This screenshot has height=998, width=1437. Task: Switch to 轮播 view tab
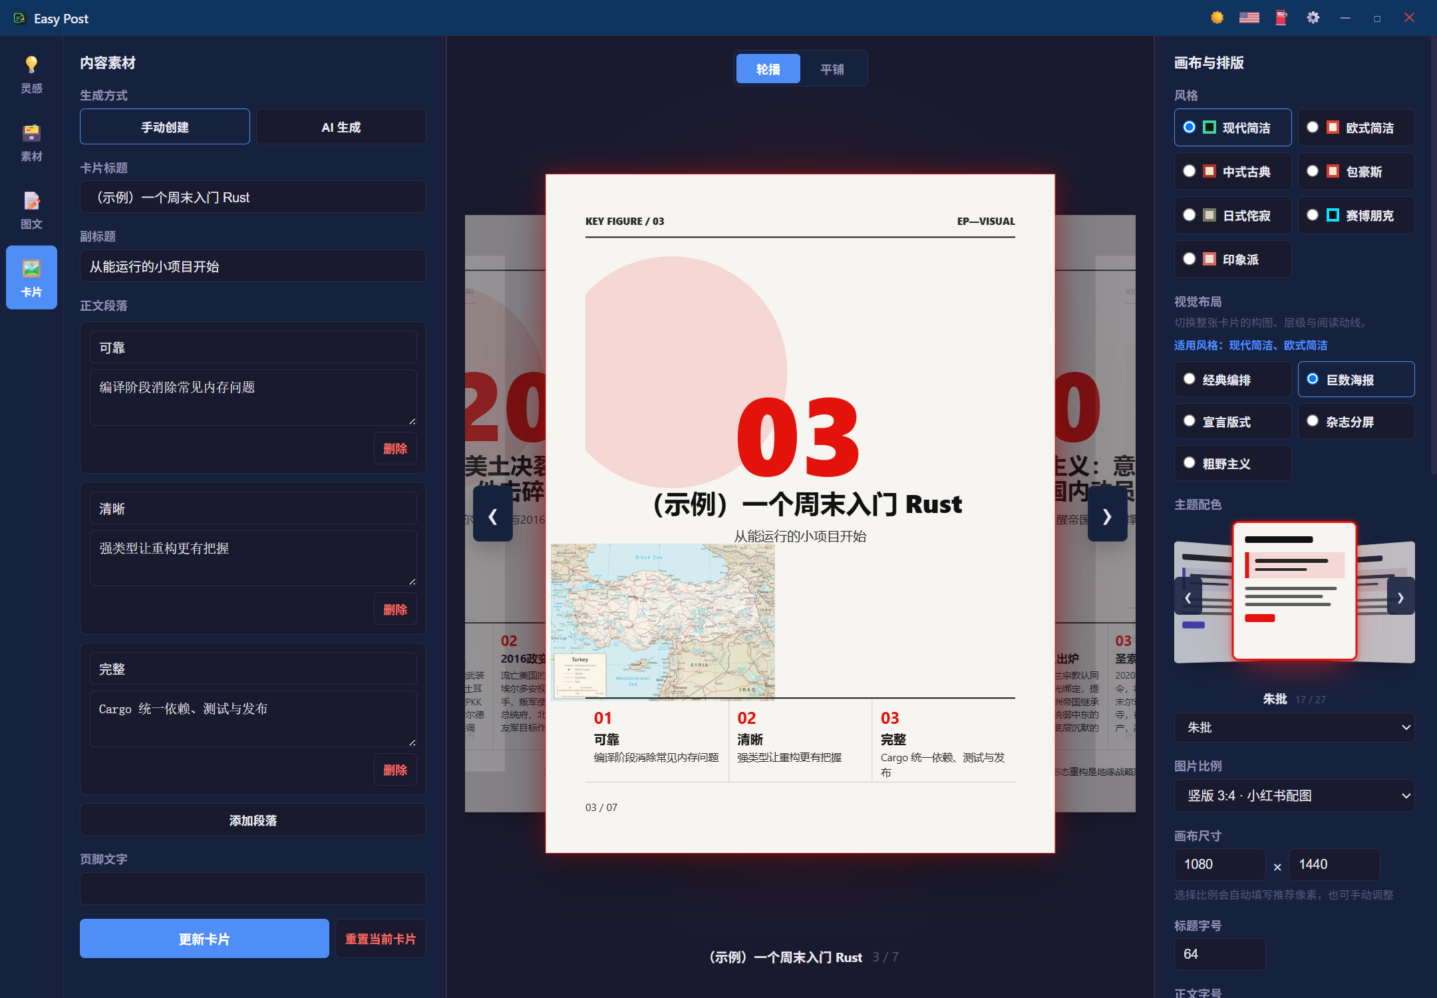click(768, 69)
